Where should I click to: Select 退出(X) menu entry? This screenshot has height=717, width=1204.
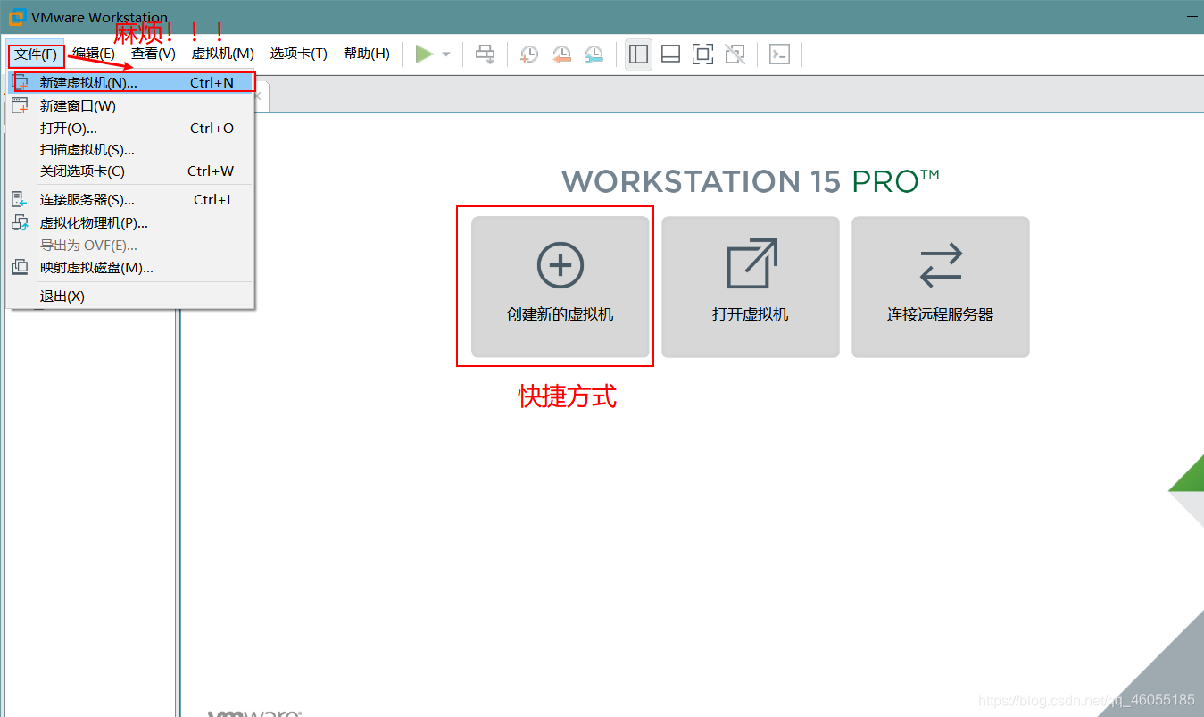click(131, 296)
